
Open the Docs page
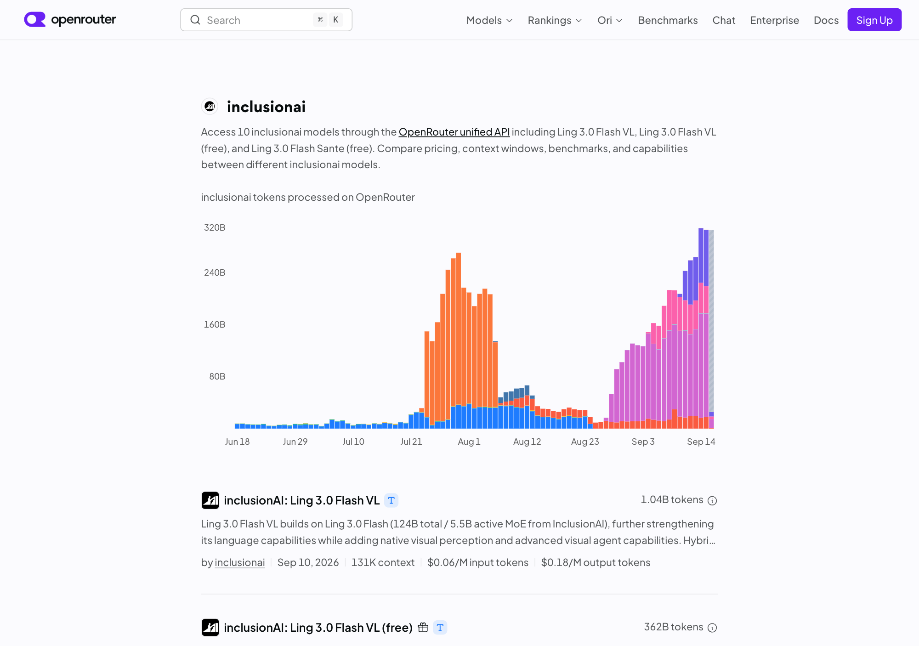pyautogui.click(x=826, y=20)
